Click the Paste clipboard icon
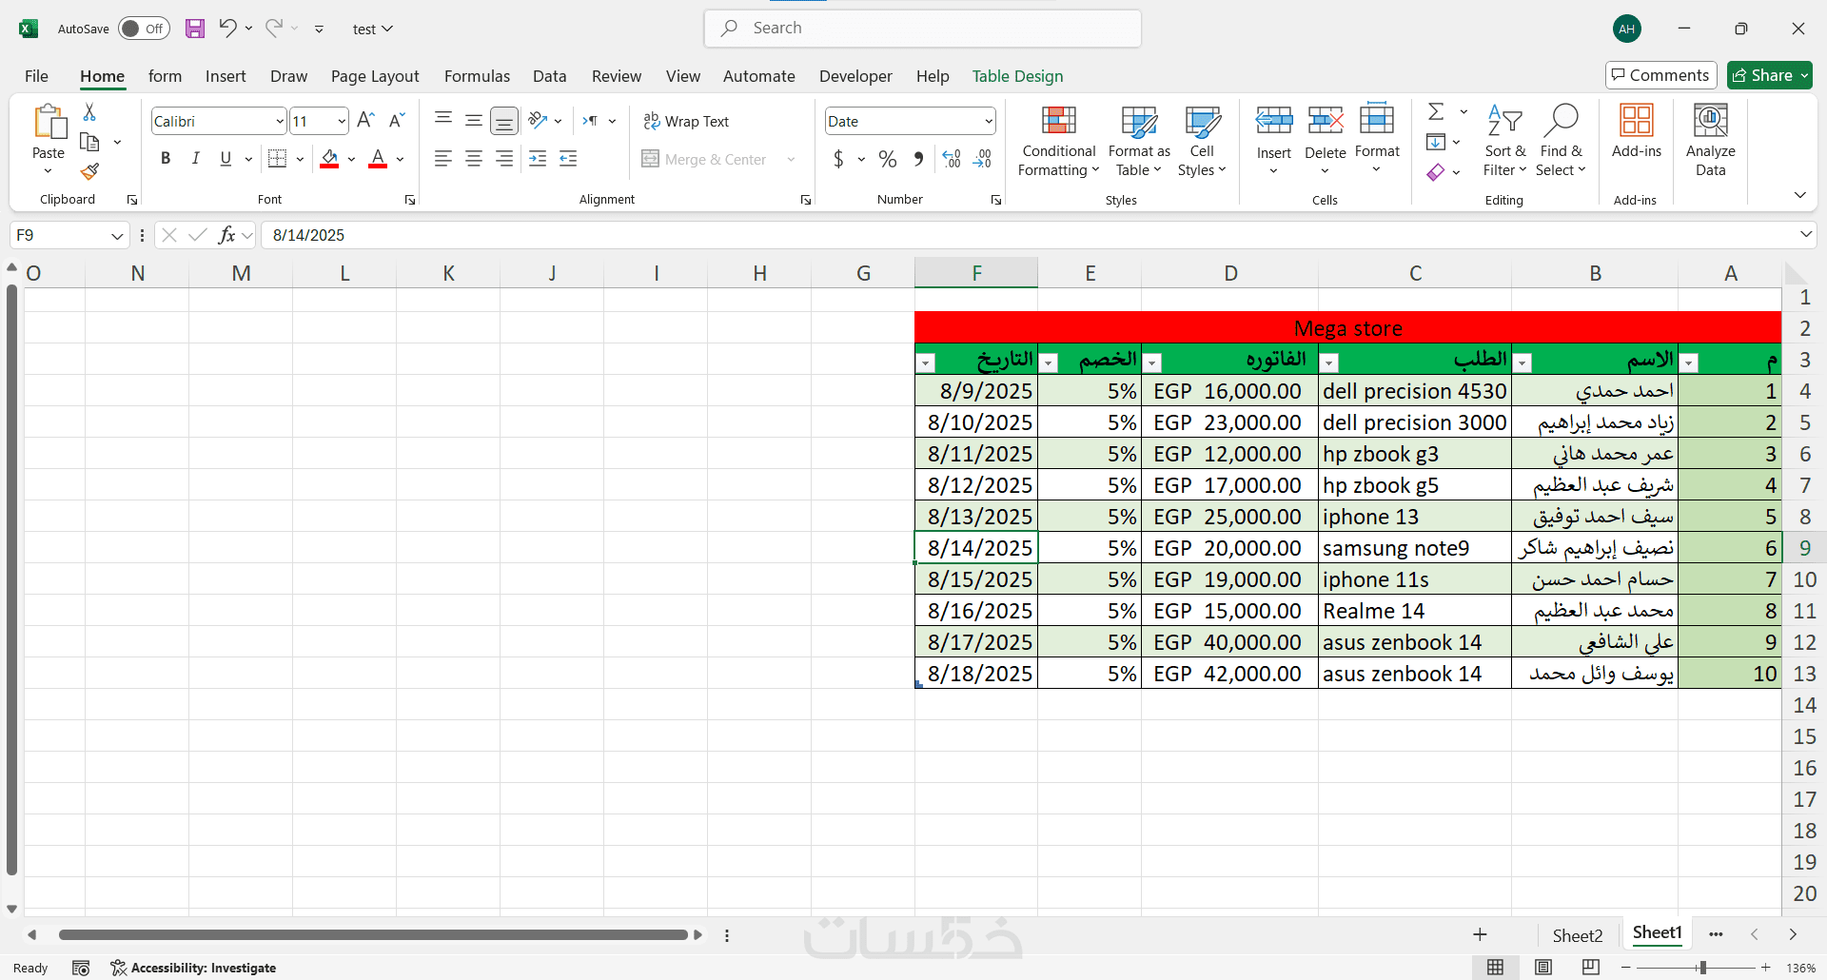The image size is (1827, 980). click(49, 122)
